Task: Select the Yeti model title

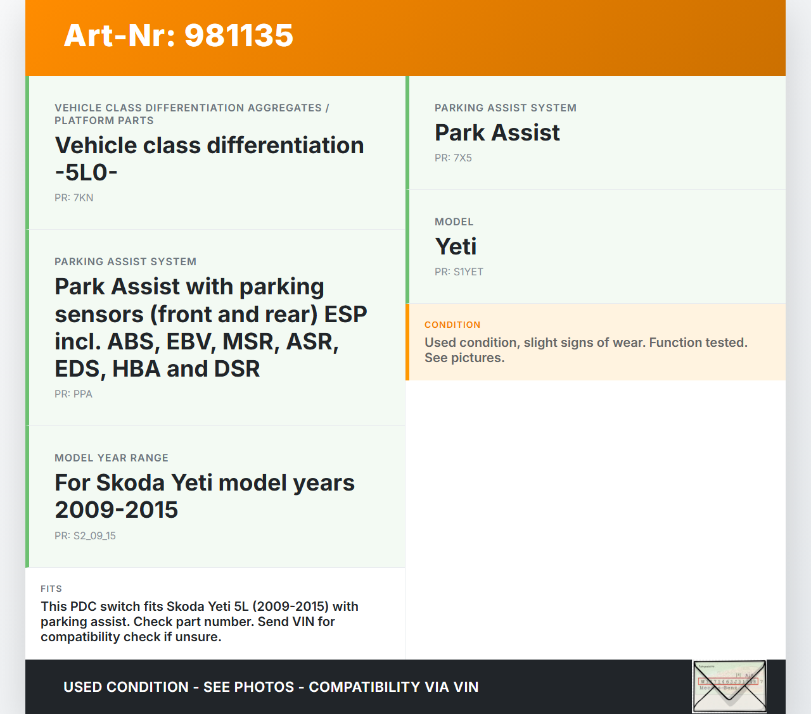Action: tap(456, 246)
